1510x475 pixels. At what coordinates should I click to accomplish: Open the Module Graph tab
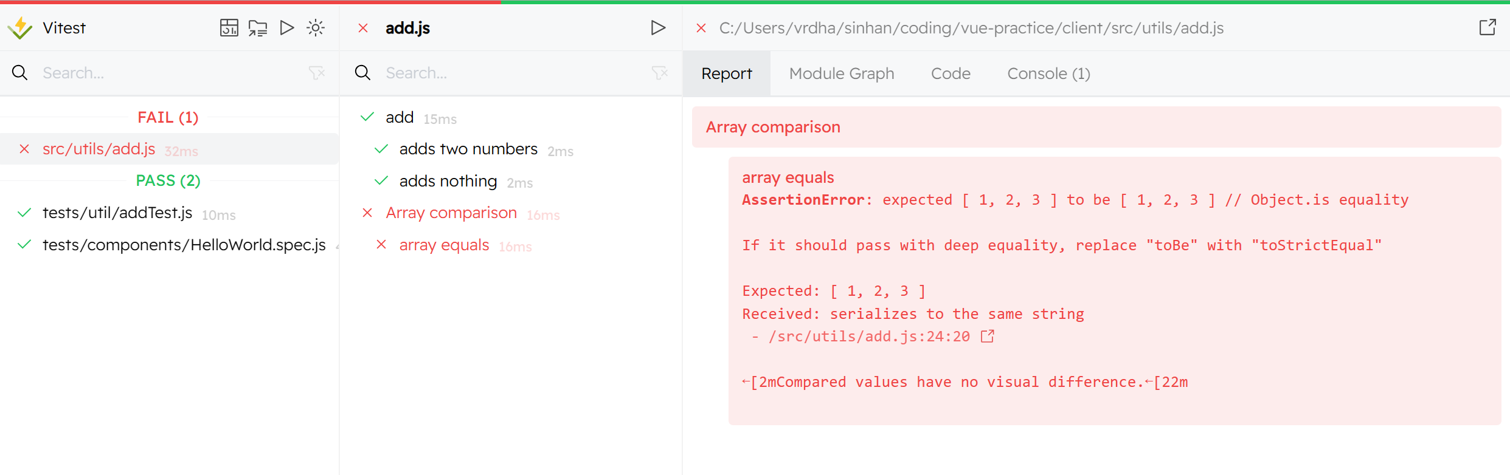(842, 73)
